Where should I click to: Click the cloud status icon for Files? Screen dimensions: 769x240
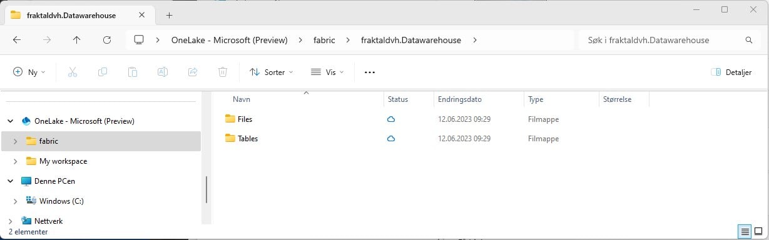tap(391, 119)
